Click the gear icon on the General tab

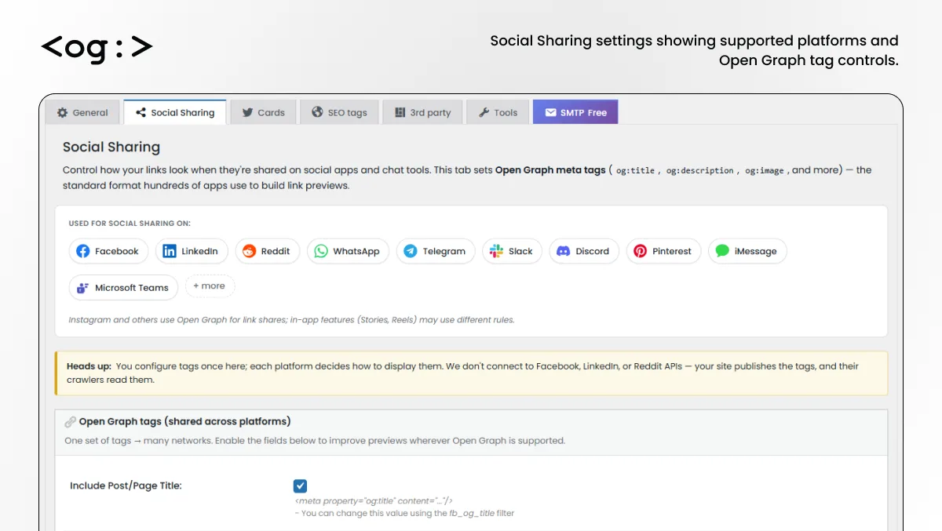62,113
